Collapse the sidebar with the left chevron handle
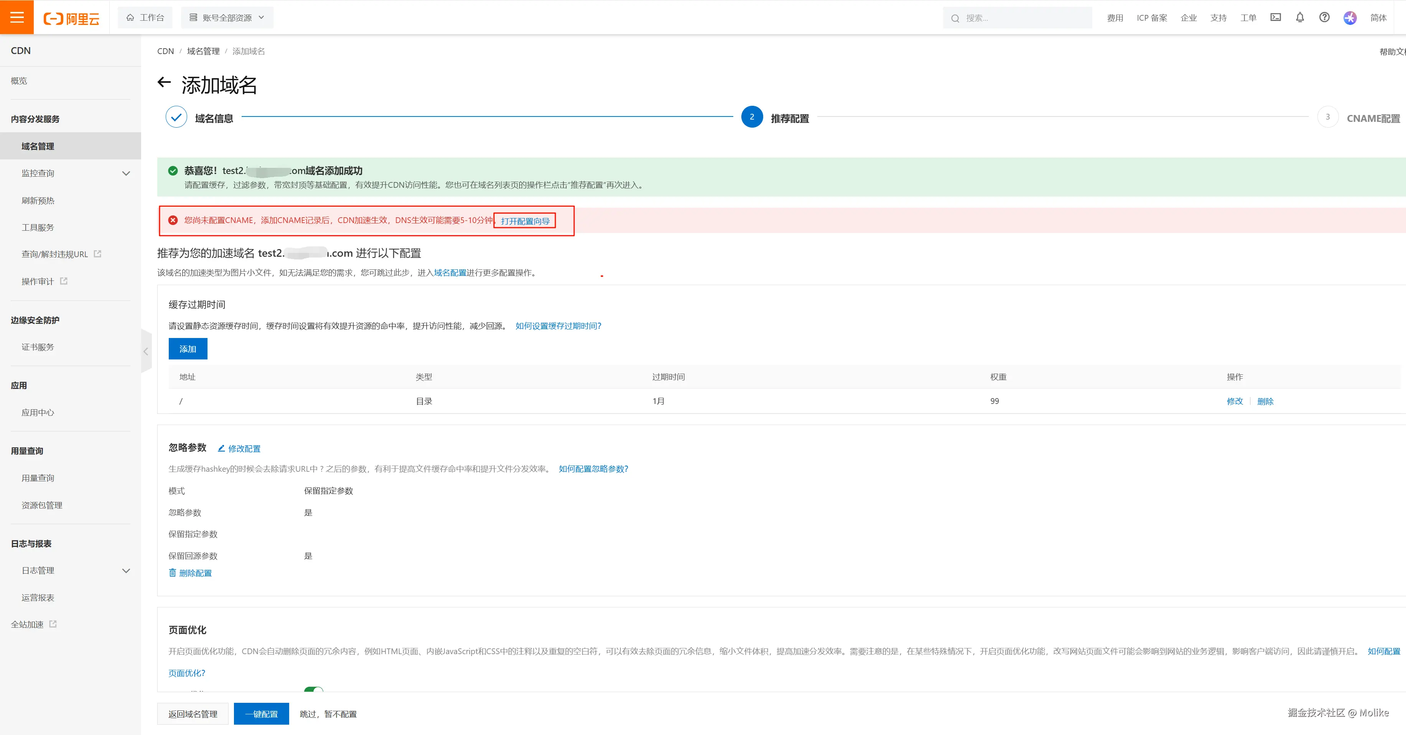This screenshot has height=735, width=1406. pyautogui.click(x=146, y=352)
